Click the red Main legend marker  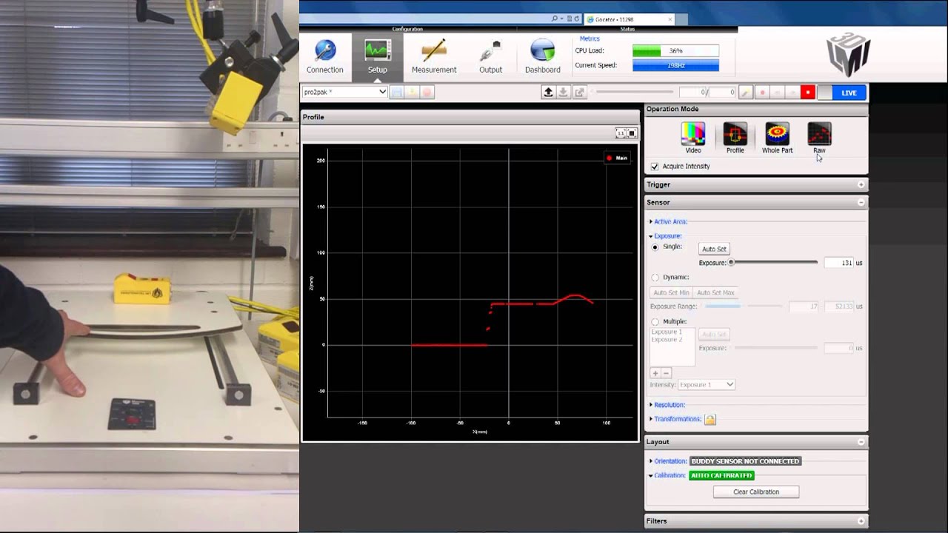point(610,158)
